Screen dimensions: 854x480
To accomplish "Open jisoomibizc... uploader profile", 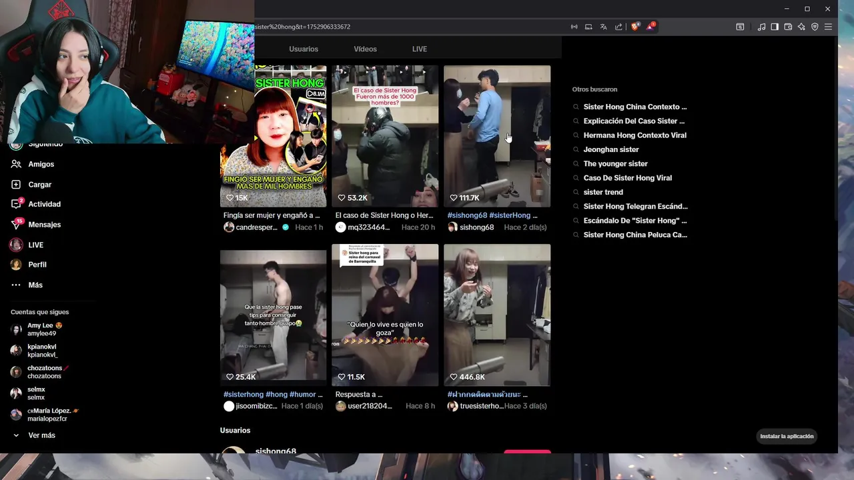I will pos(250,406).
